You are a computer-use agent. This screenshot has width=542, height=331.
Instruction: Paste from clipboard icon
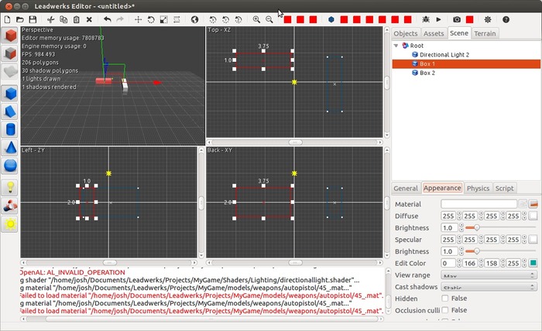coord(77,19)
